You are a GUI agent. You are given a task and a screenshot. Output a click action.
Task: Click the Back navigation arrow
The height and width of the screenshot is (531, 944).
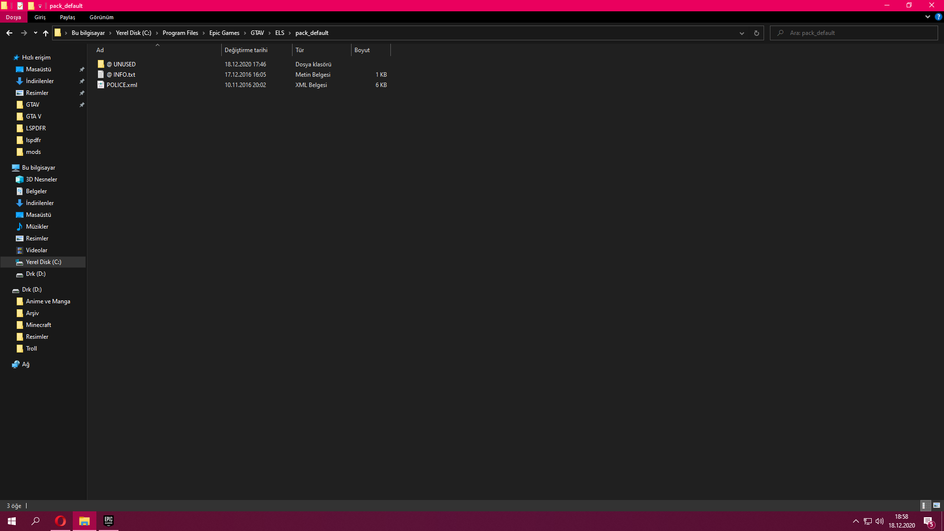point(9,33)
